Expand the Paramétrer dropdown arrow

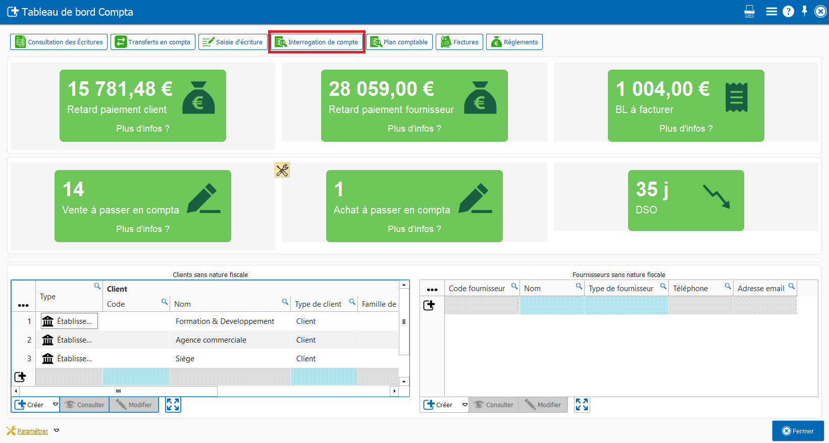[x=57, y=431]
